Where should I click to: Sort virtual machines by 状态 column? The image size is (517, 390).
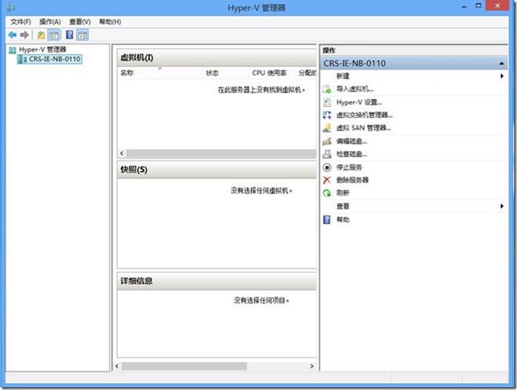[x=226, y=73]
